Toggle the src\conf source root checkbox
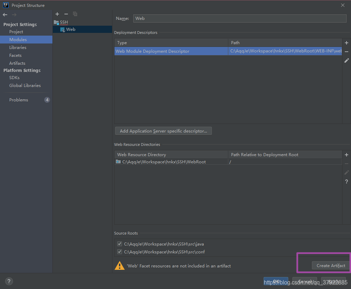The width and height of the screenshot is (351, 289). [120, 252]
